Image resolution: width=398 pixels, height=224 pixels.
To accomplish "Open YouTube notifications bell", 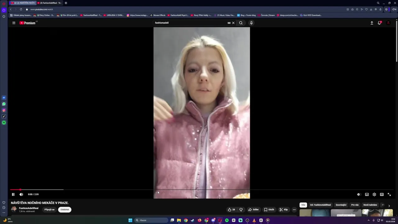I will coord(379,23).
